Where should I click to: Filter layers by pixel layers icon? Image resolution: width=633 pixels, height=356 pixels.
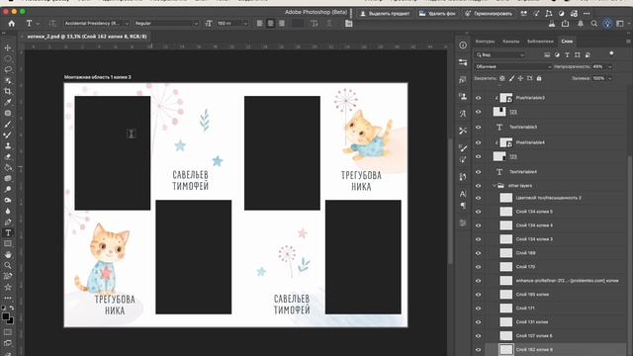point(547,54)
